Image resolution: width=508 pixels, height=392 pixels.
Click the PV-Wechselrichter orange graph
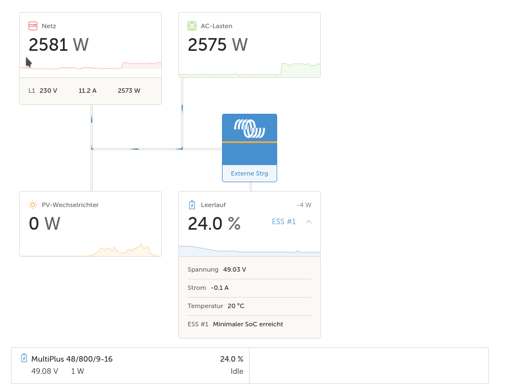91,250
